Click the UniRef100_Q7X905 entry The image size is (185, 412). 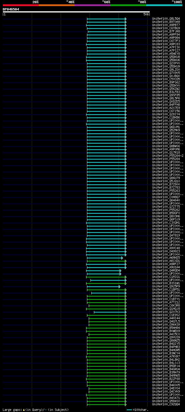click(x=166, y=73)
